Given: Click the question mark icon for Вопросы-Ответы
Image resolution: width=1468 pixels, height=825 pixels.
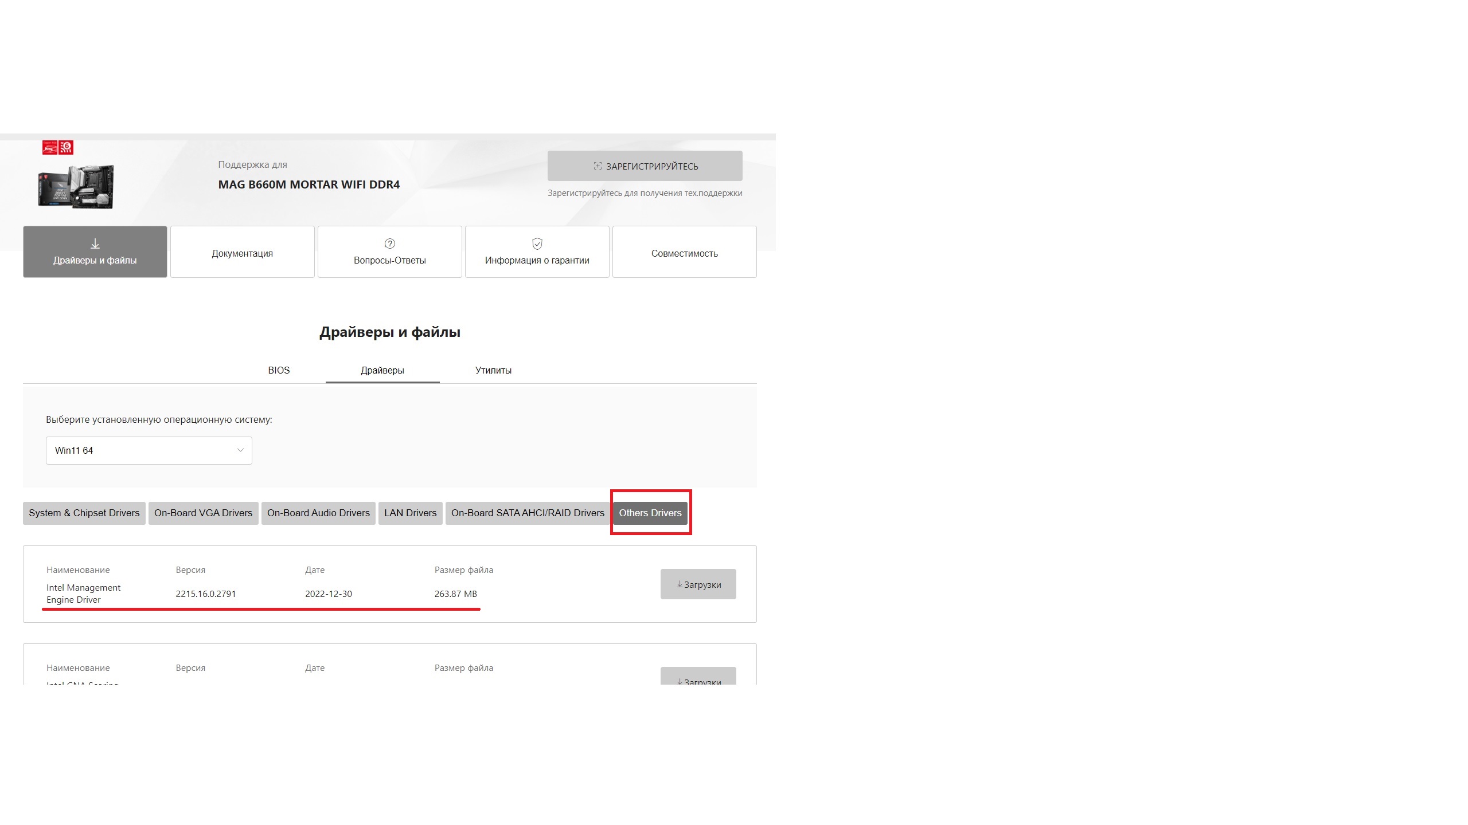Looking at the screenshot, I should coord(390,243).
